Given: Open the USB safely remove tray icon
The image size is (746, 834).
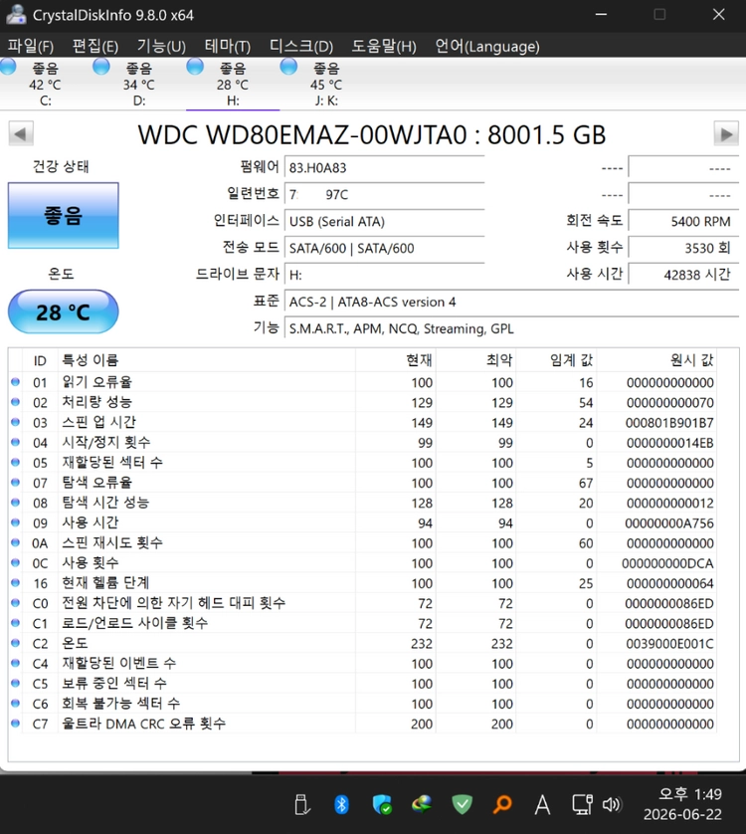Looking at the screenshot, I should coord(301,804).
